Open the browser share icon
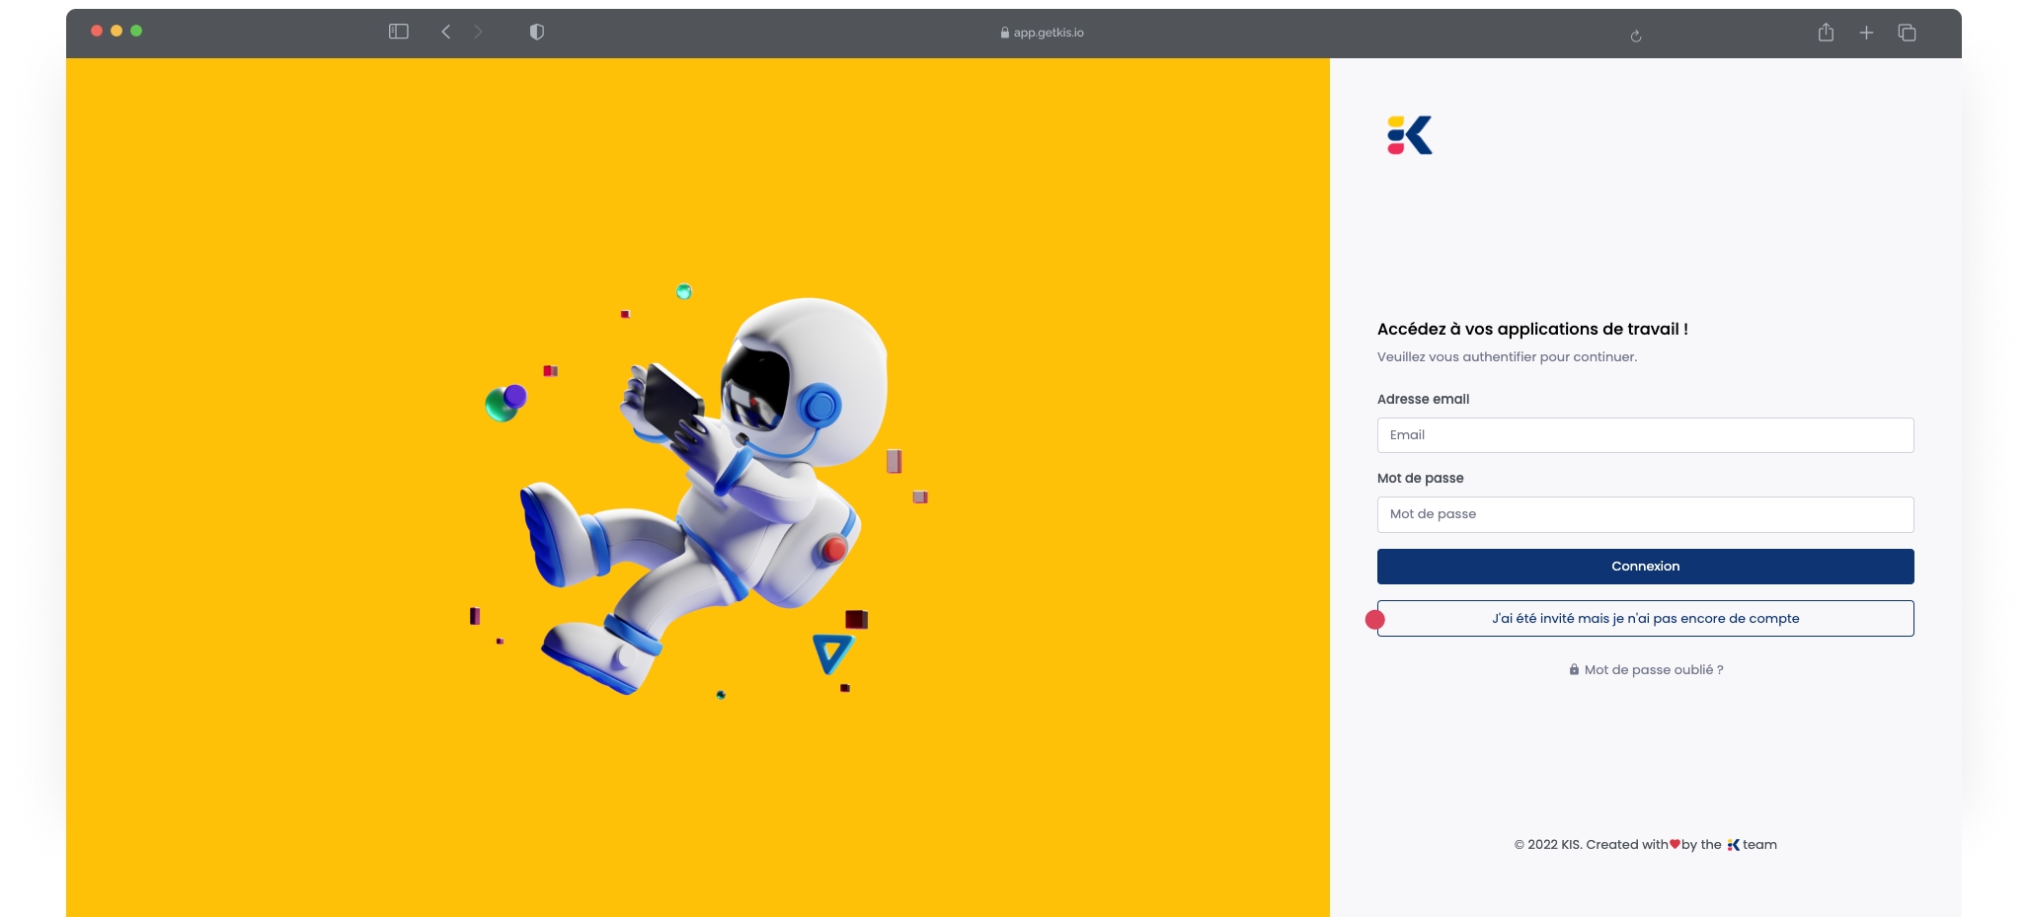 1826,33
